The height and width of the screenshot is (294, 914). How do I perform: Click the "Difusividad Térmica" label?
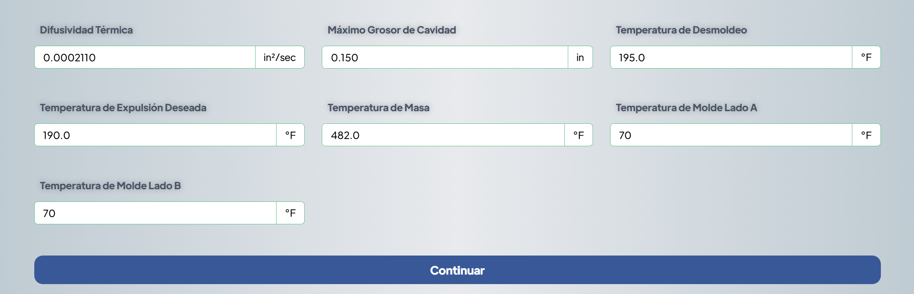coord(86,30)
